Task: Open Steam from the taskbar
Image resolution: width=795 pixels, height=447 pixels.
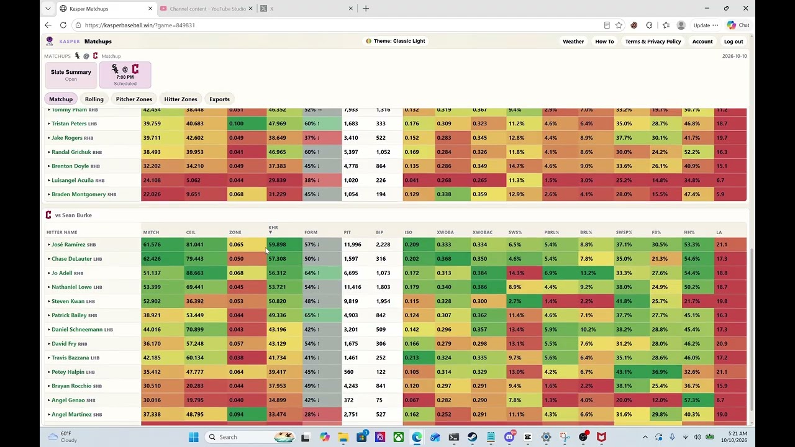Action: (472, 437)
